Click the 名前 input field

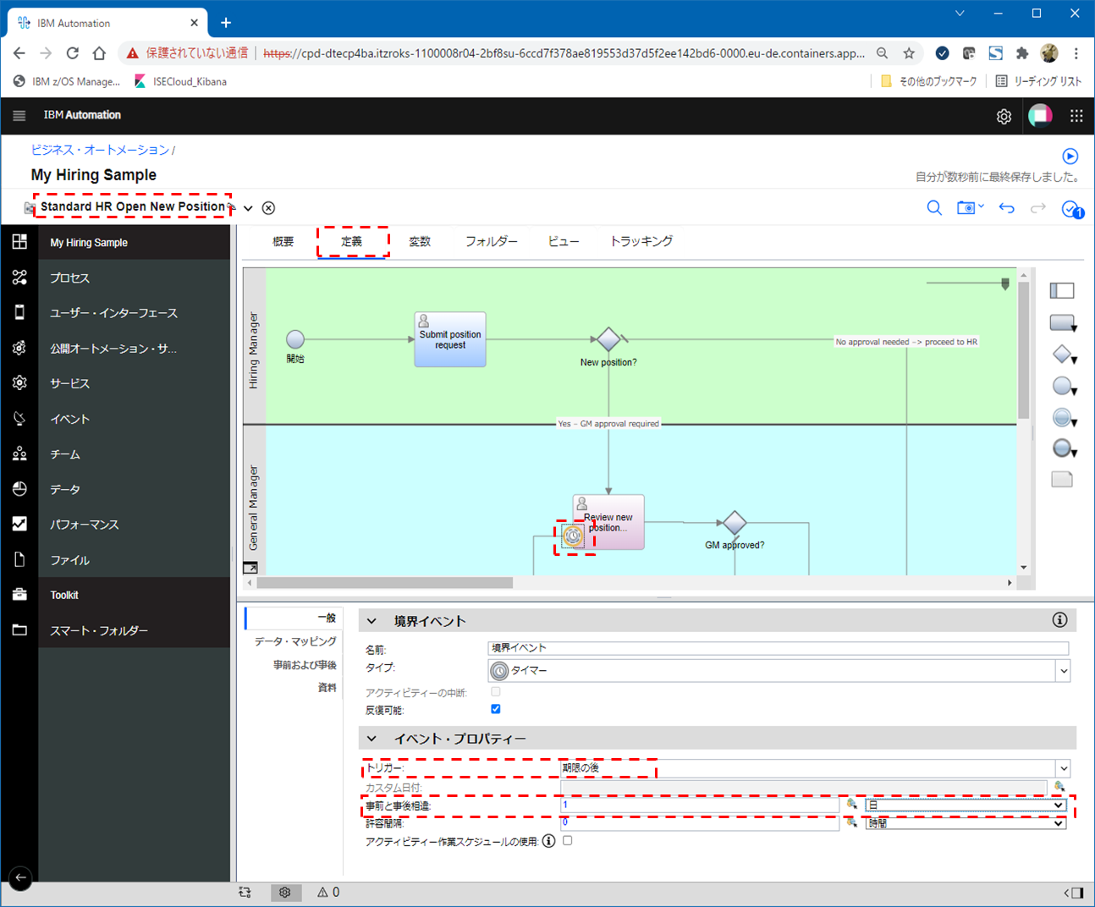click(779, 648)
